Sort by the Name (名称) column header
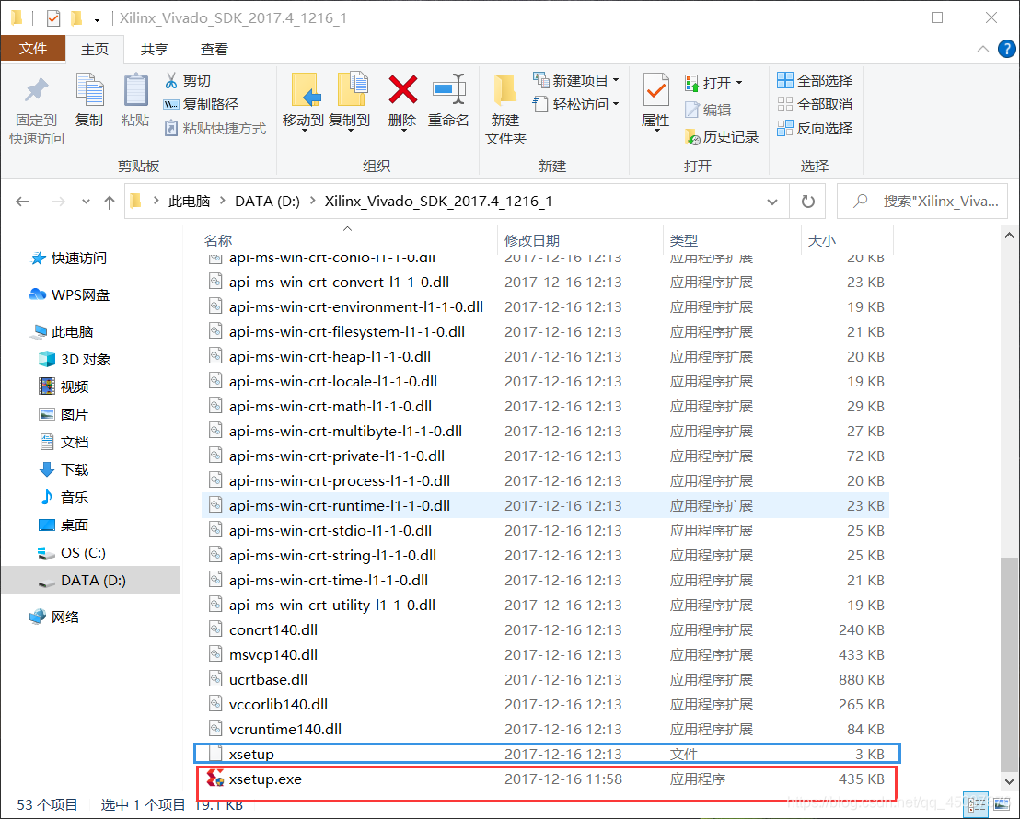The height and width of the screenshot is (819, 1020). coord(218,241)
